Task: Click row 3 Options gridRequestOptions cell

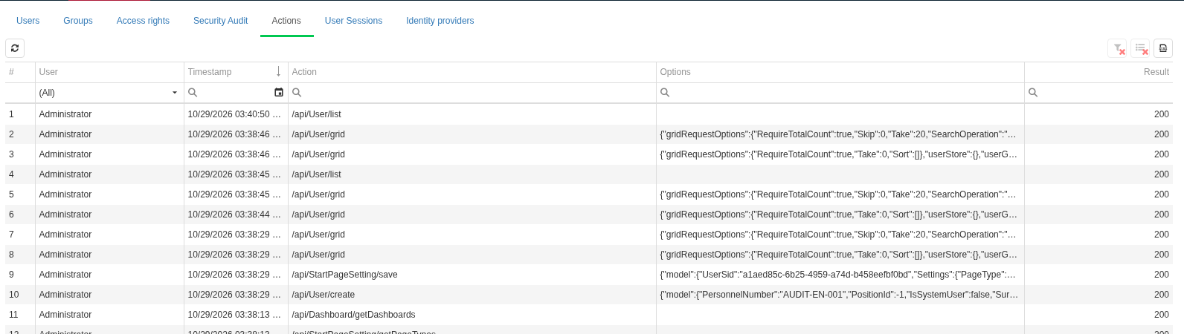Action: click(840, 154)
